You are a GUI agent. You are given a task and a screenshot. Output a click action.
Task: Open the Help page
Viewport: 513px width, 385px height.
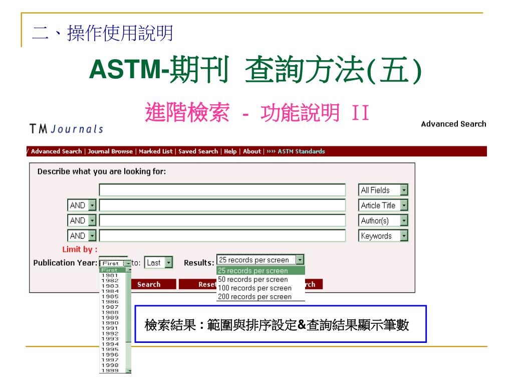point(230,151)
